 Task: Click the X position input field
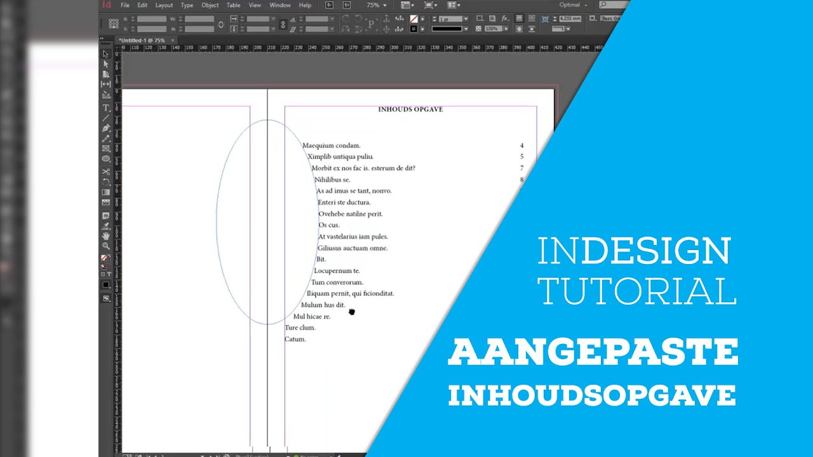click(x=152, y=19)
